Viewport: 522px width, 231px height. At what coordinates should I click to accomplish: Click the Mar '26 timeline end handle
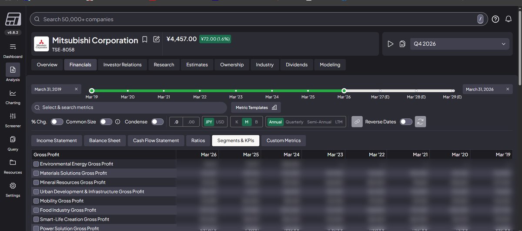coord(344,91)
